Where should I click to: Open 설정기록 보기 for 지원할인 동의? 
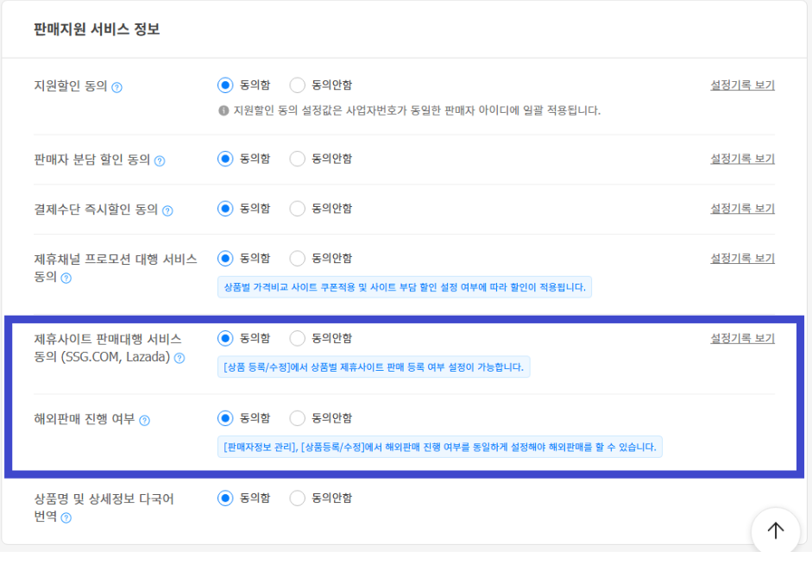(742, 85)
